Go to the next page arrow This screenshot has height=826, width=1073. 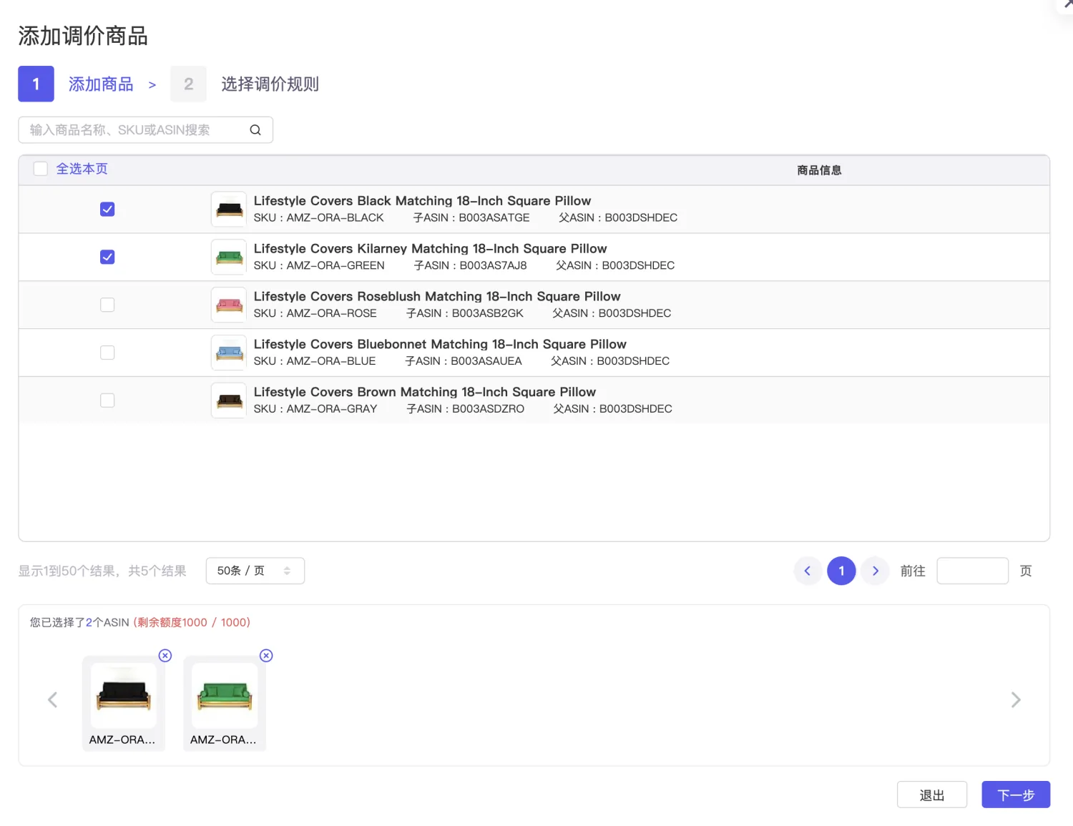pos(875,571)
